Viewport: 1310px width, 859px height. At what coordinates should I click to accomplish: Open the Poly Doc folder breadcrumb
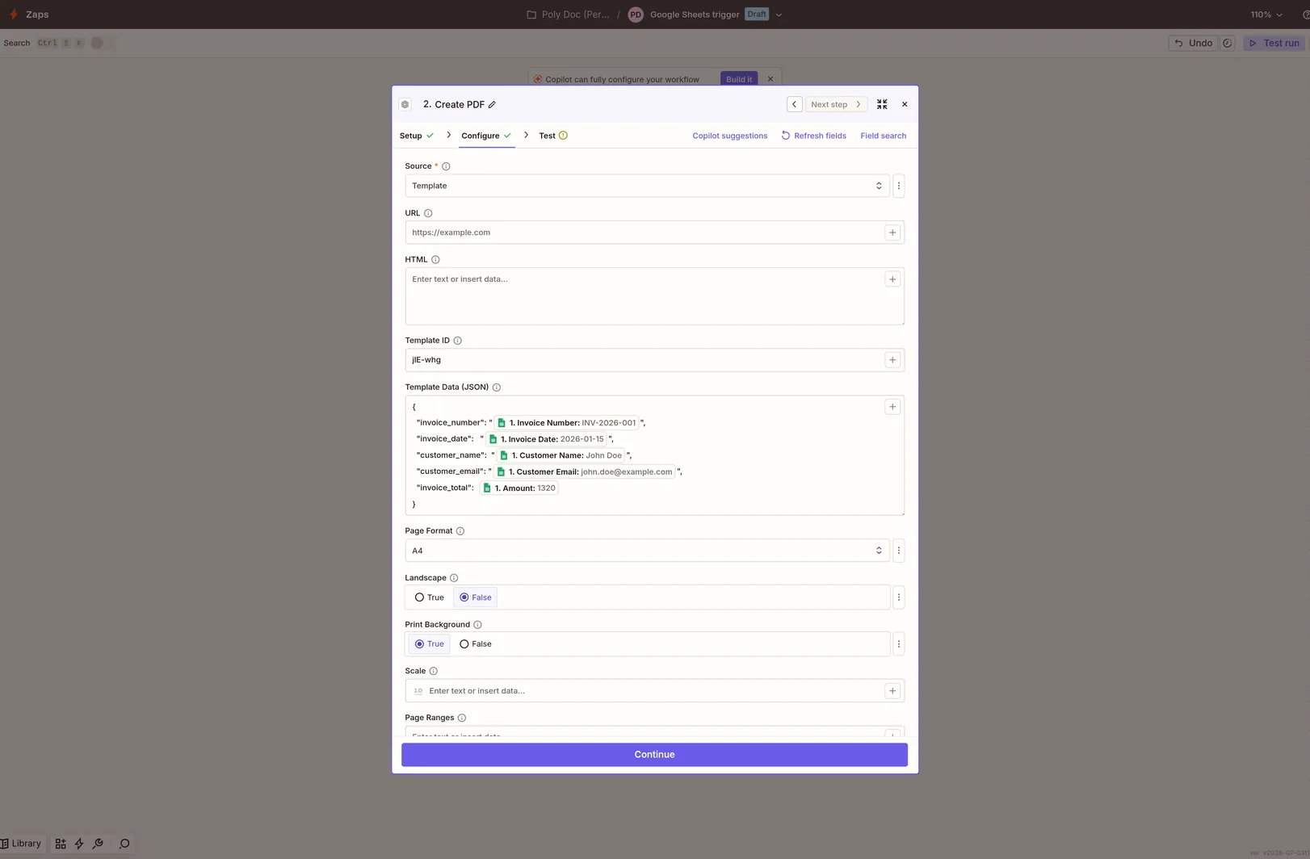(x=569, y=15)
